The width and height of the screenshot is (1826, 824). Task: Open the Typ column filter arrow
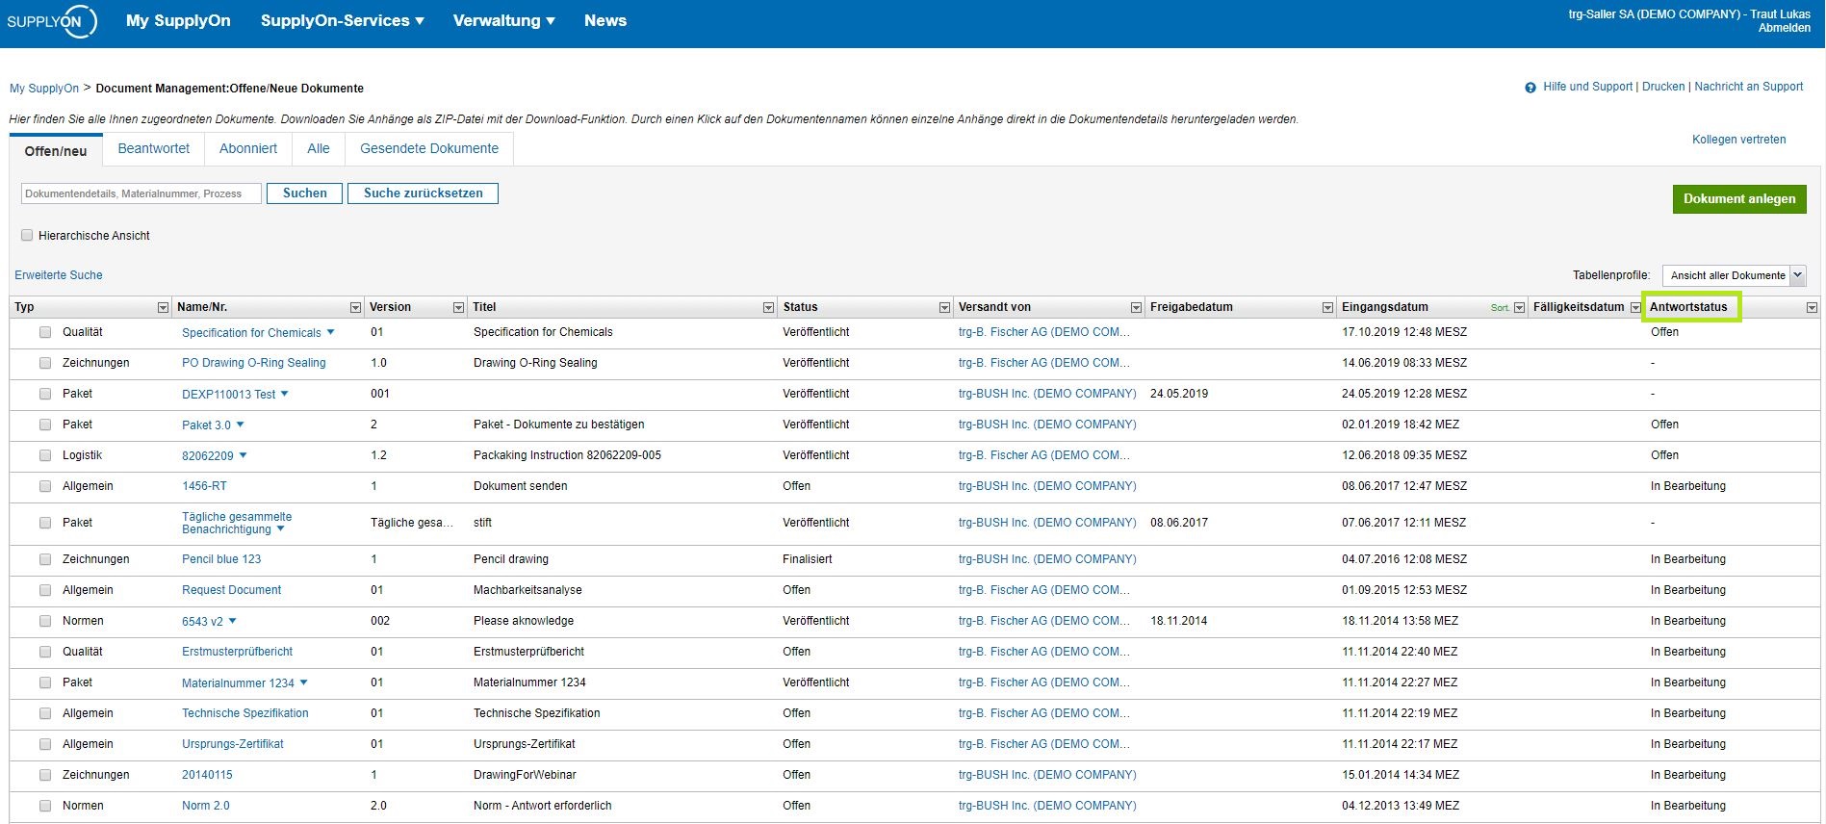[163, 308]
